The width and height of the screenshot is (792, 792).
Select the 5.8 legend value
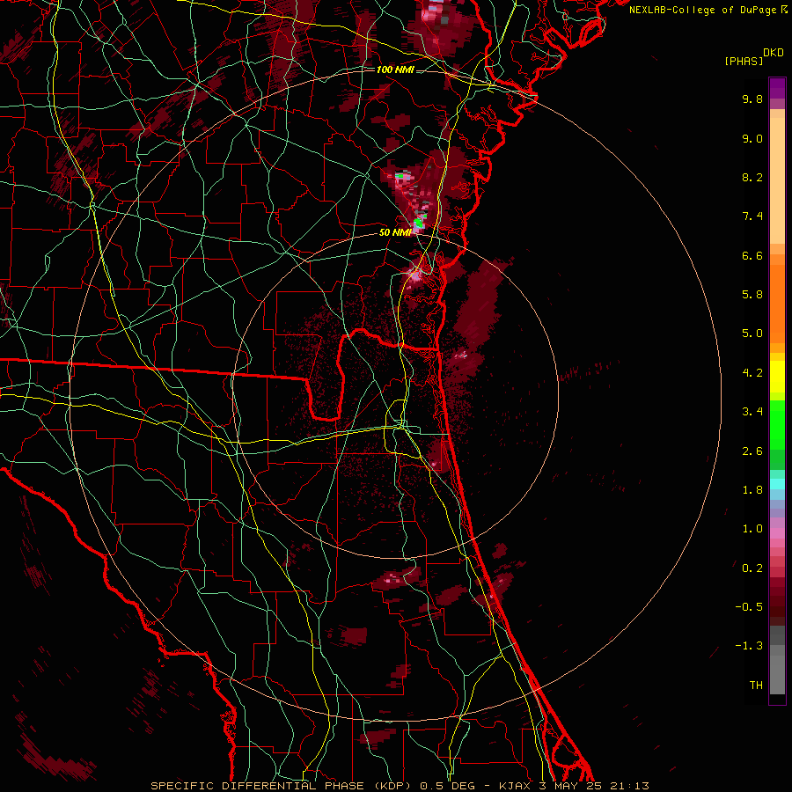[x=752, y=295]
